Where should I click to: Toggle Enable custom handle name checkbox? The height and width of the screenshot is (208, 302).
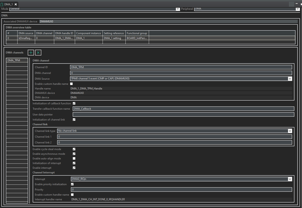71,84
